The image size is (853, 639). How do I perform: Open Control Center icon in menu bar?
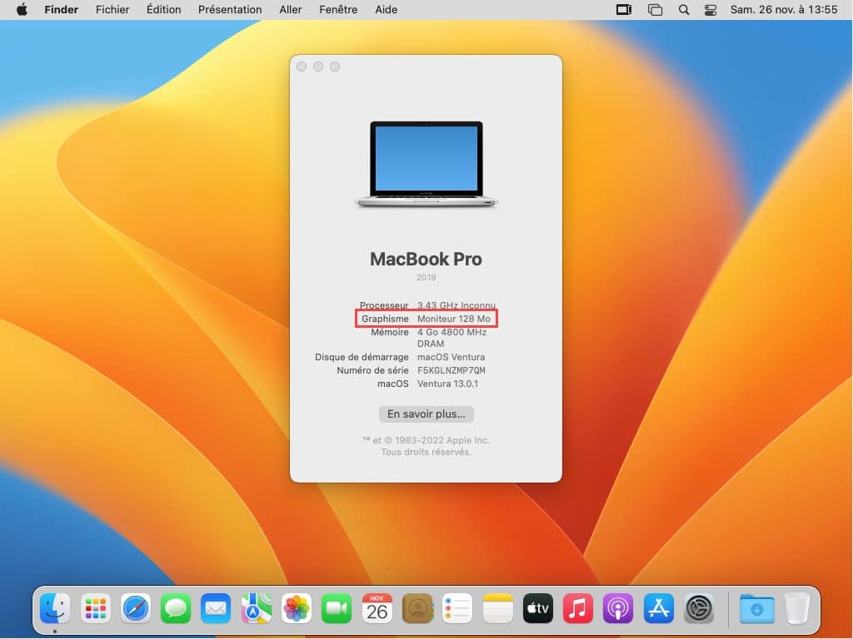coord(711,10)
